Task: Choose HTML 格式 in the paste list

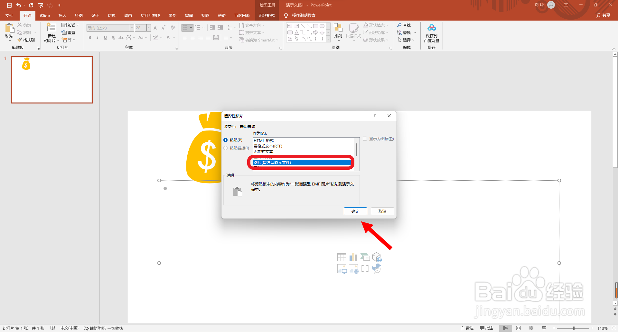Action: click(304, 140)
